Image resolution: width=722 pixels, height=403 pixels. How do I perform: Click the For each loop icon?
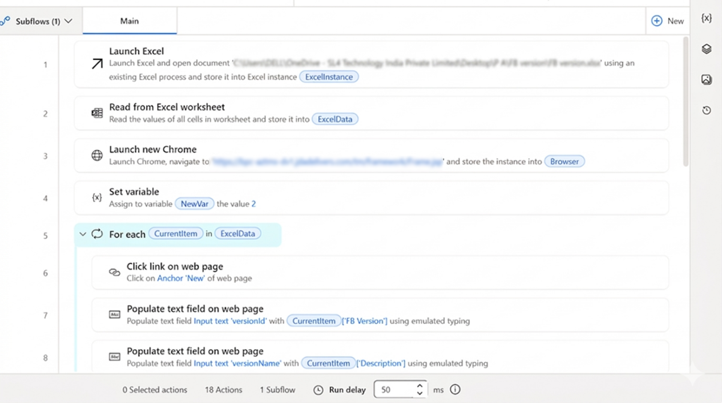point(97,234)
